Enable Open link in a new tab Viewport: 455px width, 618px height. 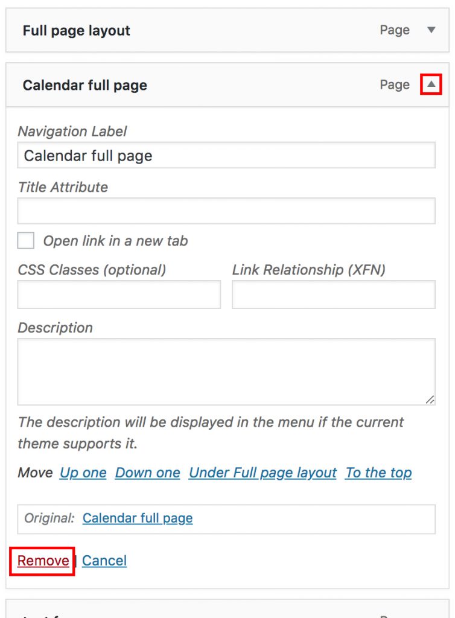pos(26,241)
